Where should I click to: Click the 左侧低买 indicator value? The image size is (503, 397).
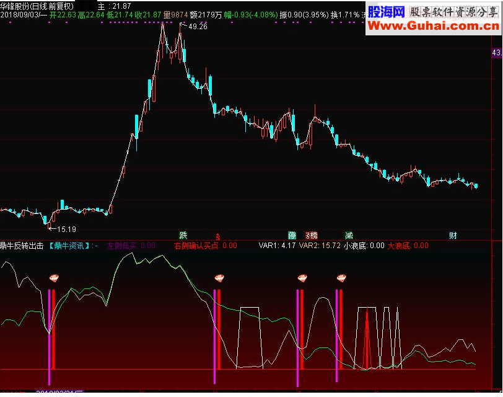(x=131, y=246)
